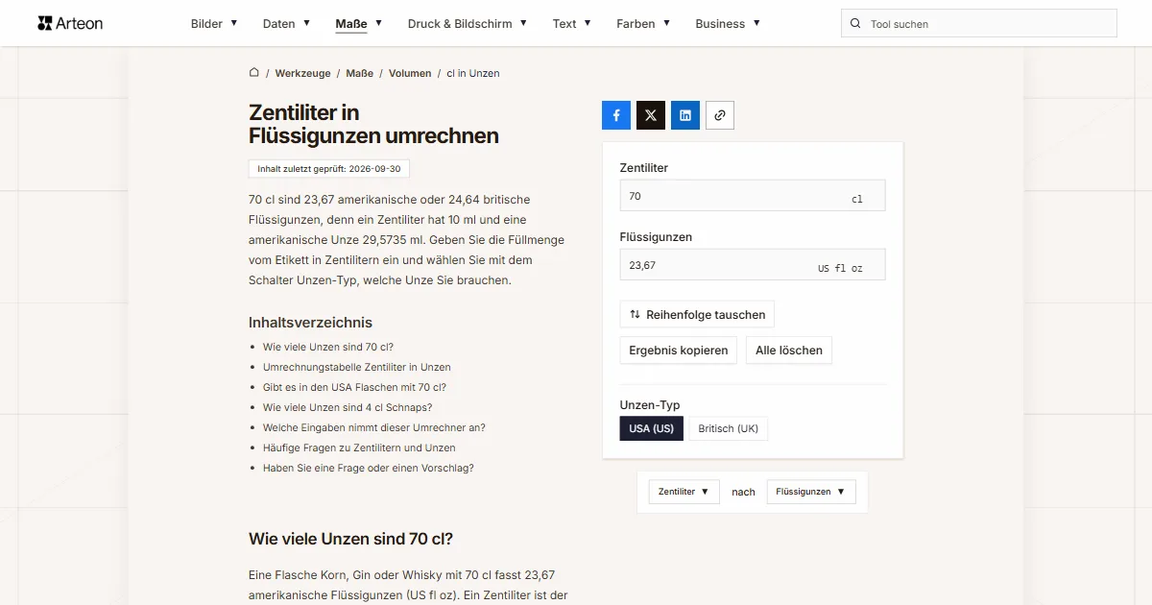Share page on X

pos(651,115)
